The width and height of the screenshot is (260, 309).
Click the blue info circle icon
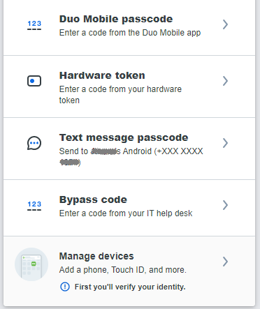coord(65,287)
